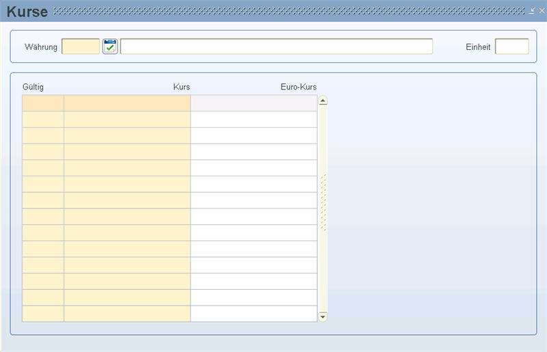This screenshot has width=547, height=352.
Task: Click the Kurs column header
Action: click(x=181, y=87)
